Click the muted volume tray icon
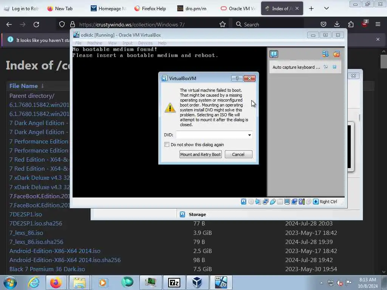The image size is (387, 290). point(340,283)
